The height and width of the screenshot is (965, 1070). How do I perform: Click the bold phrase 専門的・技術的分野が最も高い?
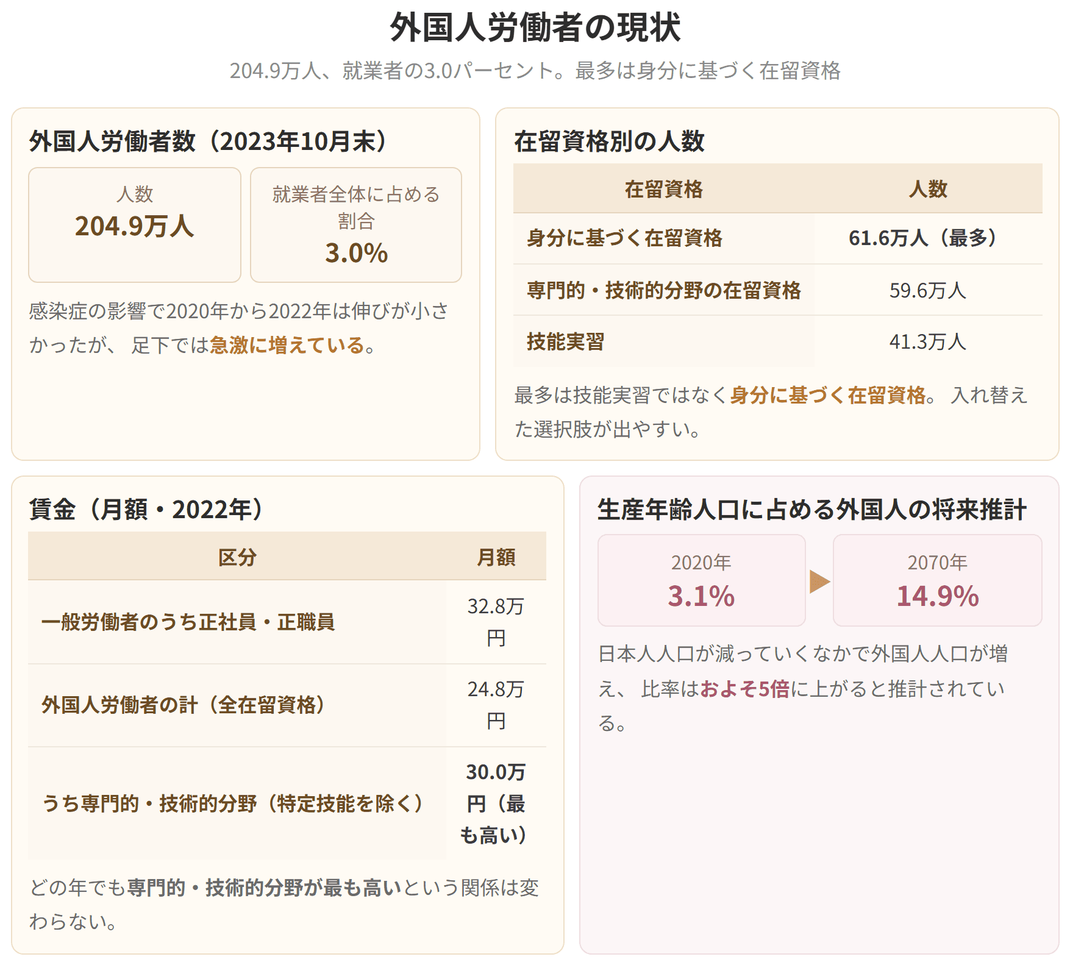(265, 888)
